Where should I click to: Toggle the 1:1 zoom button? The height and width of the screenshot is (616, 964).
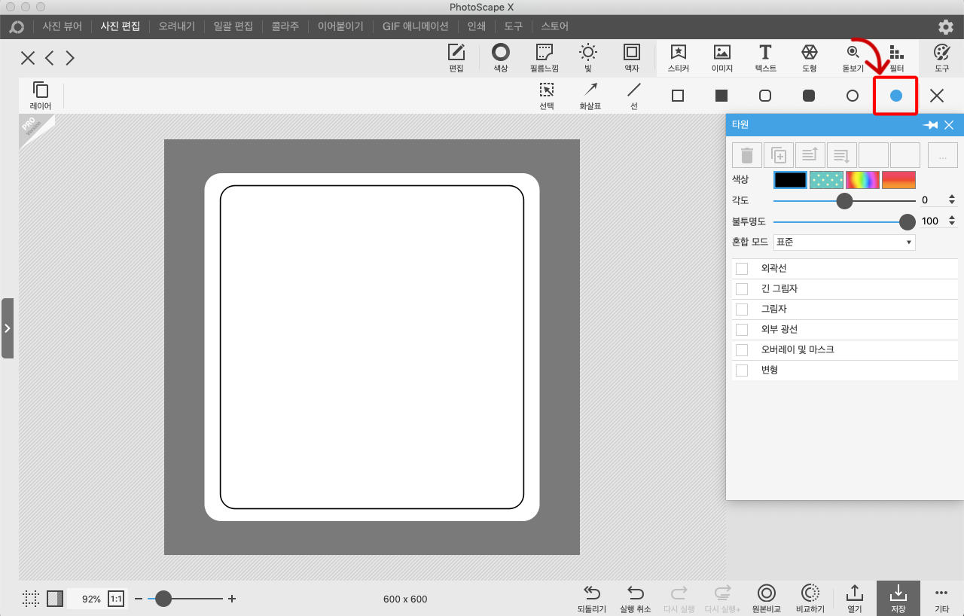point(116,599)
